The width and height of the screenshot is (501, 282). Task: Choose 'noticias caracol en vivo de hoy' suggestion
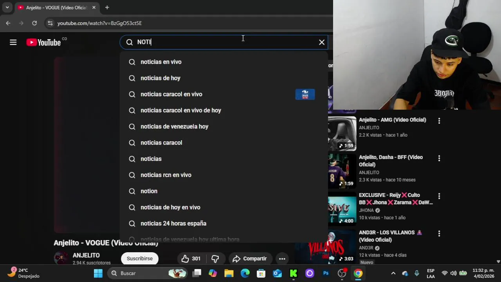pos(223,110)
